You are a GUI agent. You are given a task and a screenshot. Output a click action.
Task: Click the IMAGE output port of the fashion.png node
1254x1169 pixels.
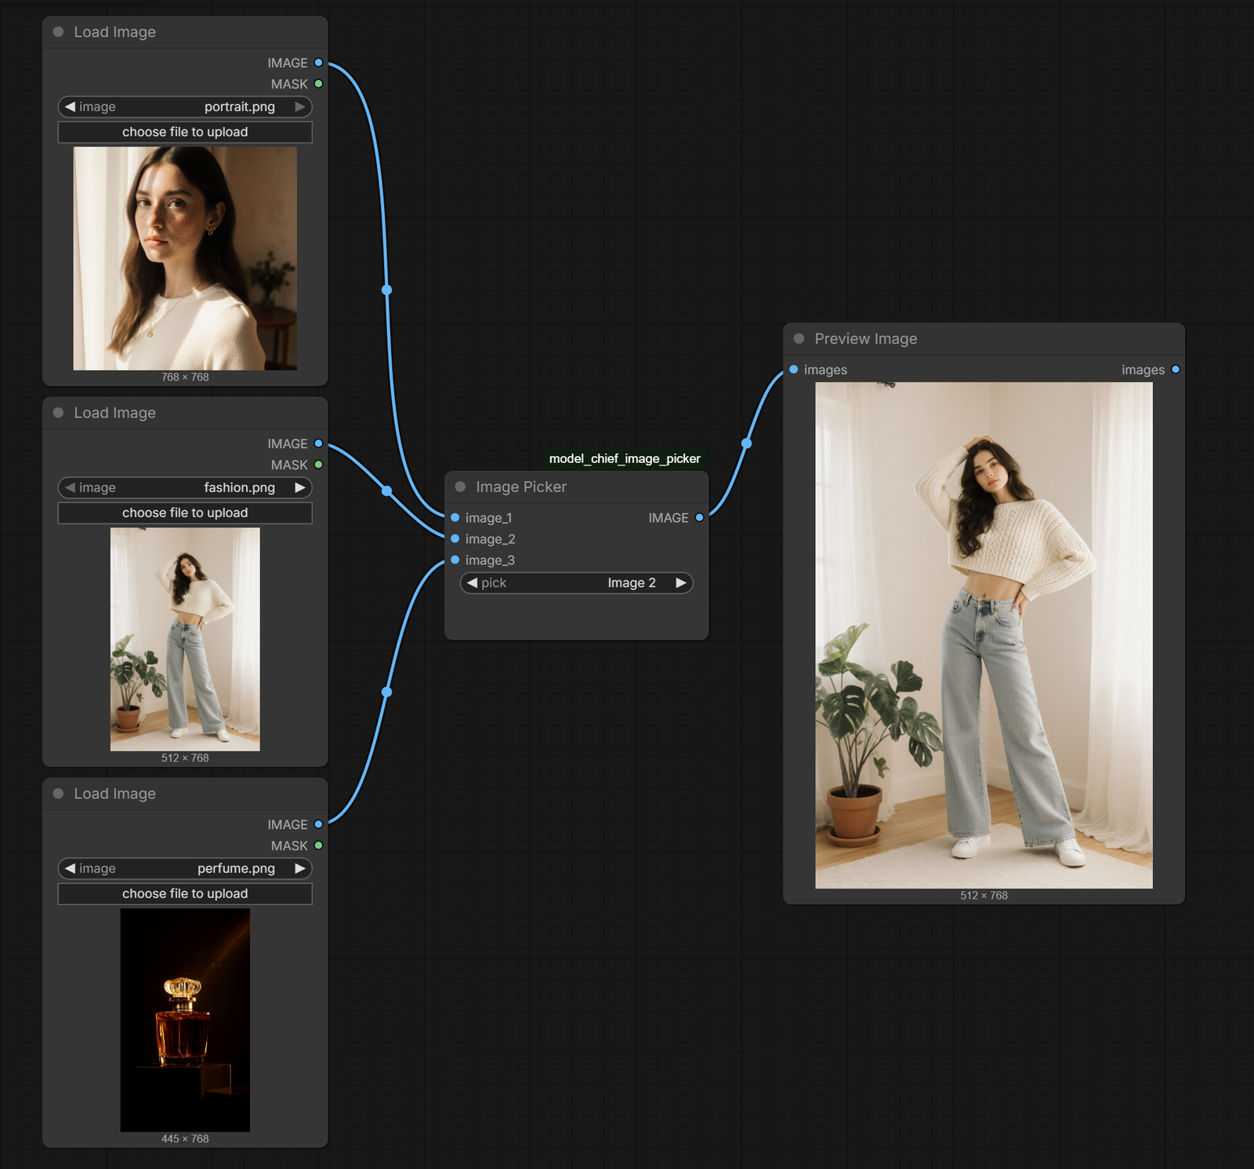[318, 443]
